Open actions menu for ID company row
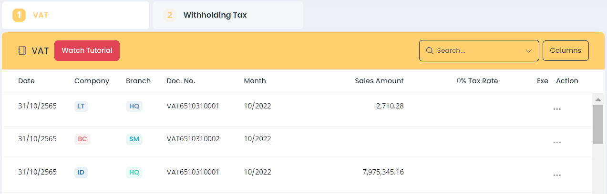607x194 pixels. pyautogui.click(x=556, y=175)
